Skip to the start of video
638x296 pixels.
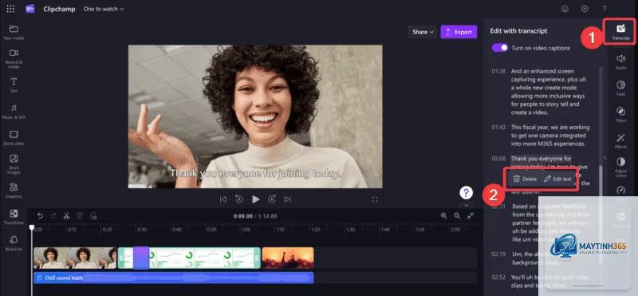tap(223, 199)
